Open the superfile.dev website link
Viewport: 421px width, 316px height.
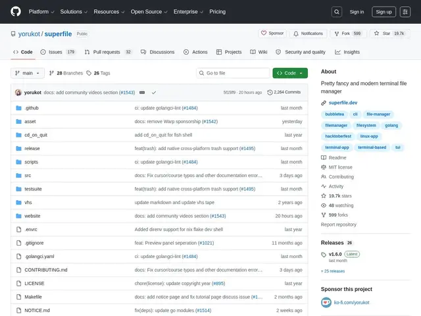pos(343,103)
